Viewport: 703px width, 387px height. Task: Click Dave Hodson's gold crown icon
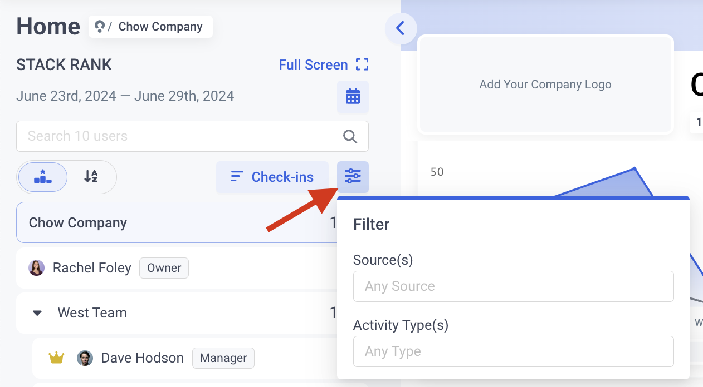tap(57, 358)
